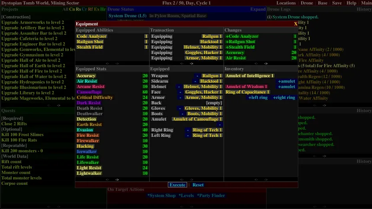Image resolution: width=372 pixels, height=209 pixels.
Task: Filter projects by All
Action: [65, 9]
